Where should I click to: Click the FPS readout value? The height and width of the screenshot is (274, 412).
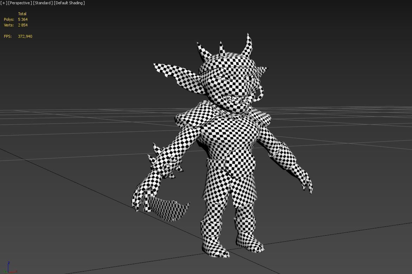(25, 36)
